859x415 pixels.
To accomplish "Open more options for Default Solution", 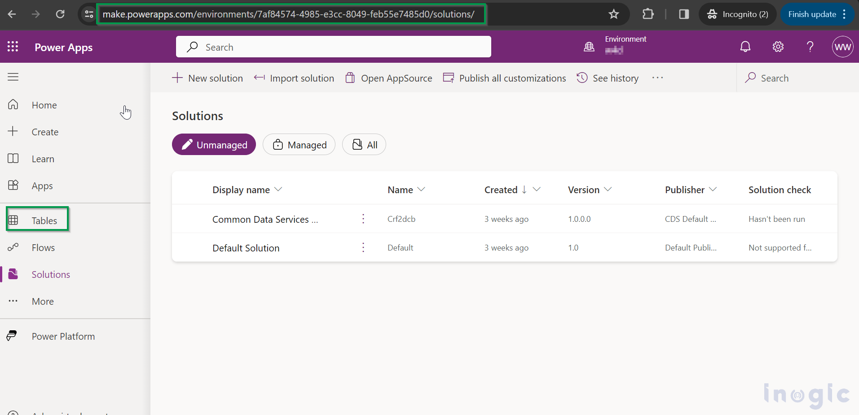I will (363, 247).
